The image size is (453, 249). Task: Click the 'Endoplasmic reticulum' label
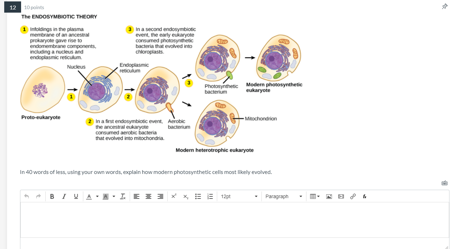tap(134, 68)
